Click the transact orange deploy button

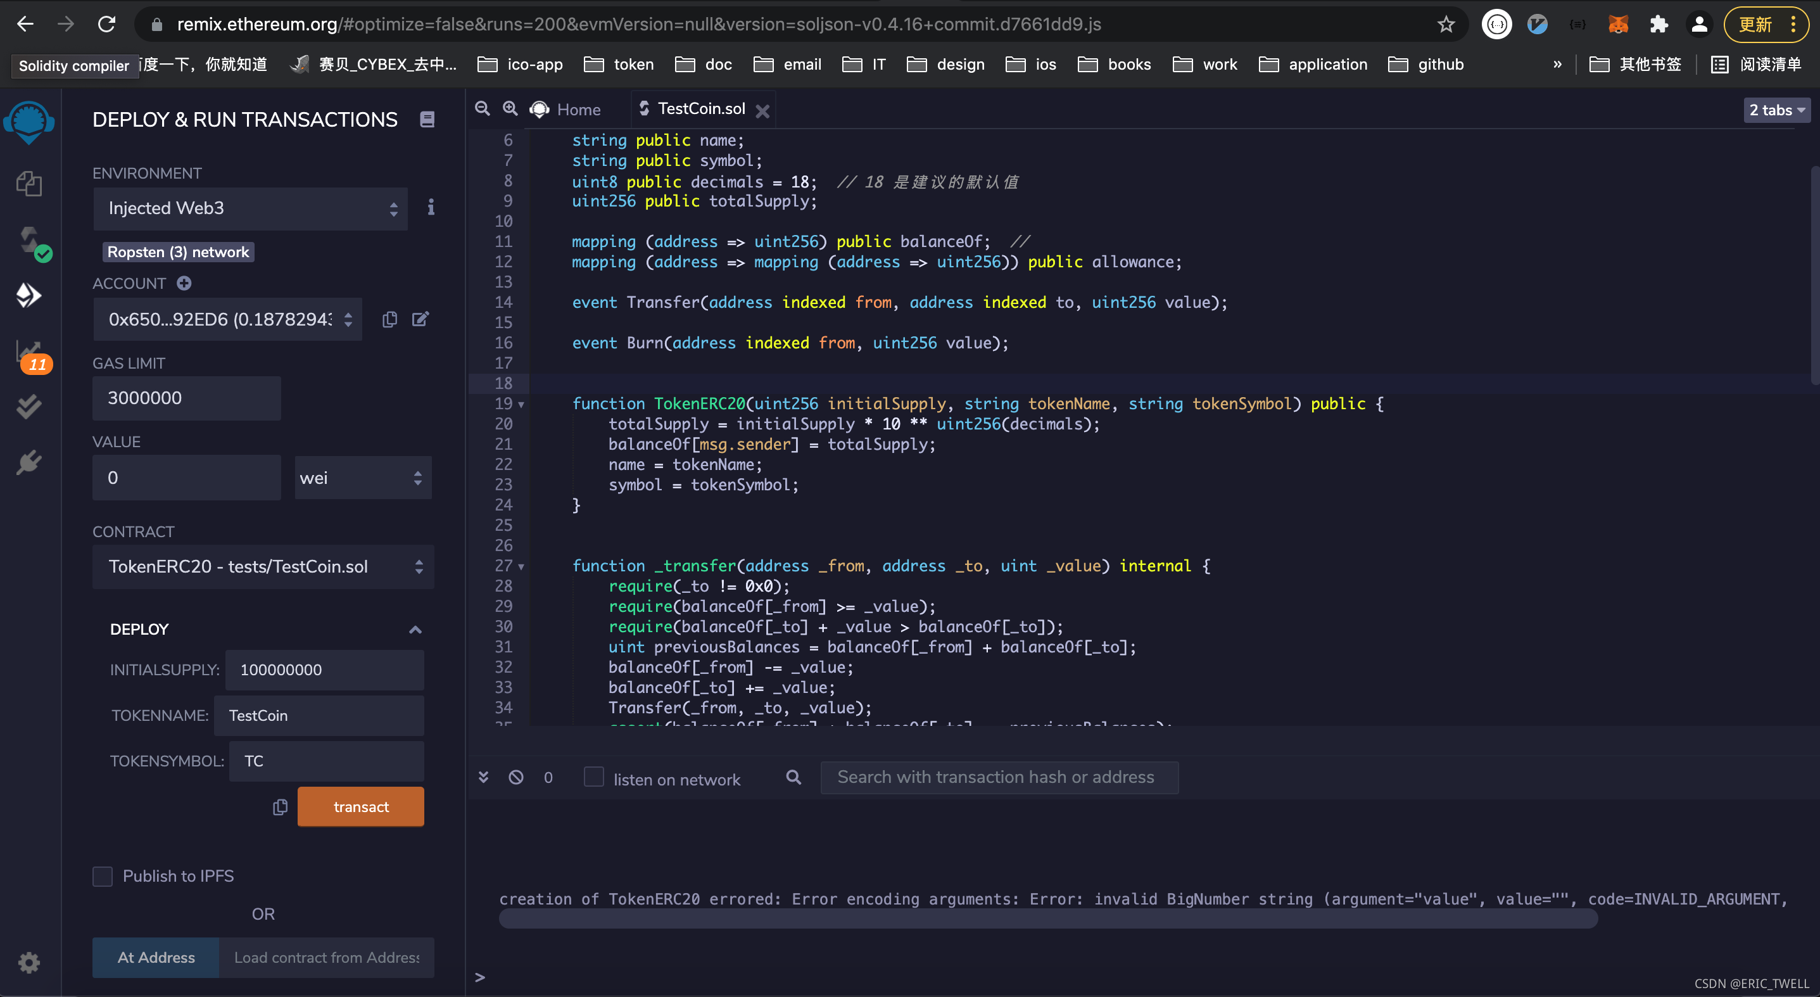pos(360,807)
